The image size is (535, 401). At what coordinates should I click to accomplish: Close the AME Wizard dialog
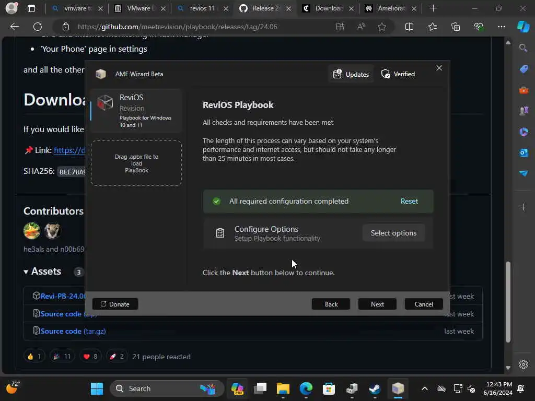(x=439, y=68)
